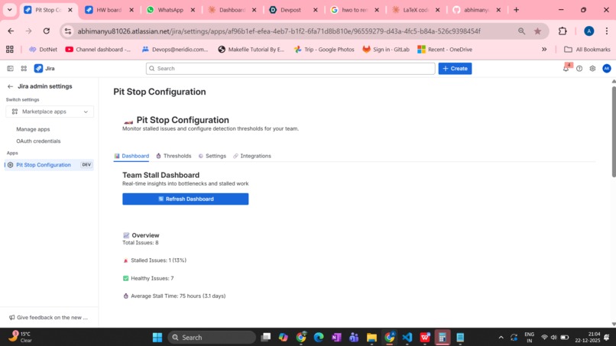Click the Jira logo in header
616x346 pixels.
(x=44, y=68)
